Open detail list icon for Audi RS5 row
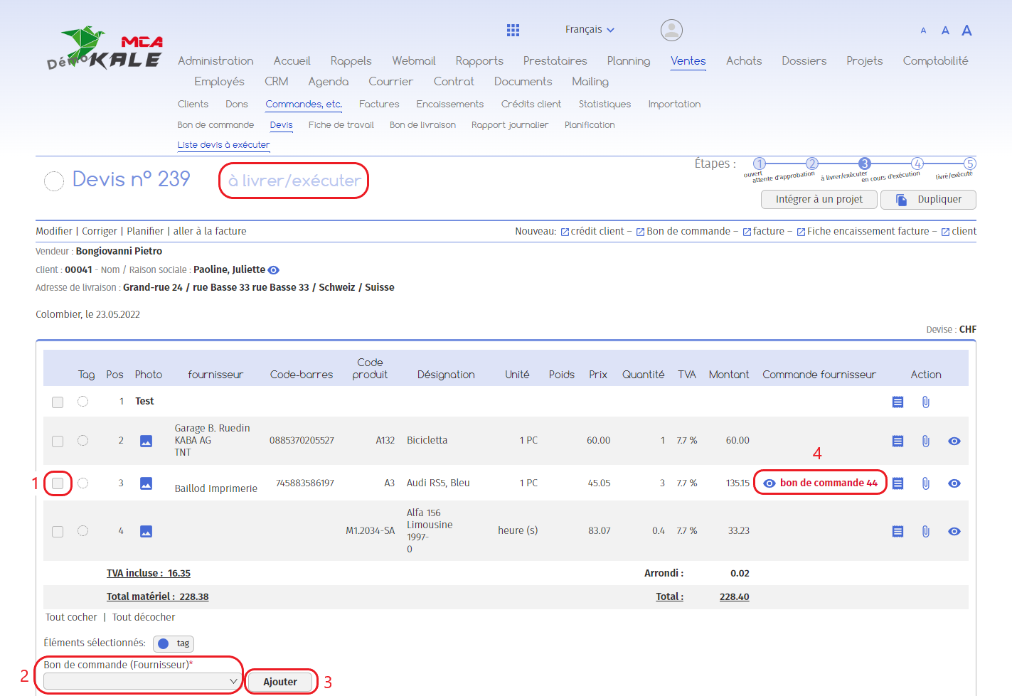1012x696 pixels. (x=898, y=483)
